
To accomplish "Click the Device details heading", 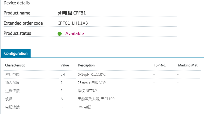I will pos(17,3).
